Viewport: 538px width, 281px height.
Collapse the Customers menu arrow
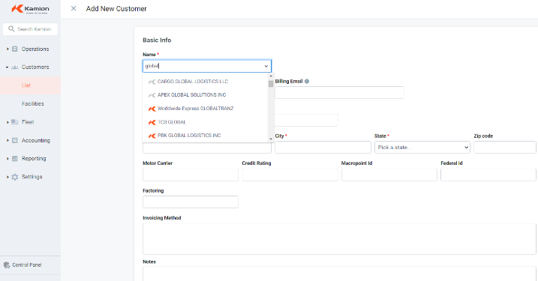(8, 67)
